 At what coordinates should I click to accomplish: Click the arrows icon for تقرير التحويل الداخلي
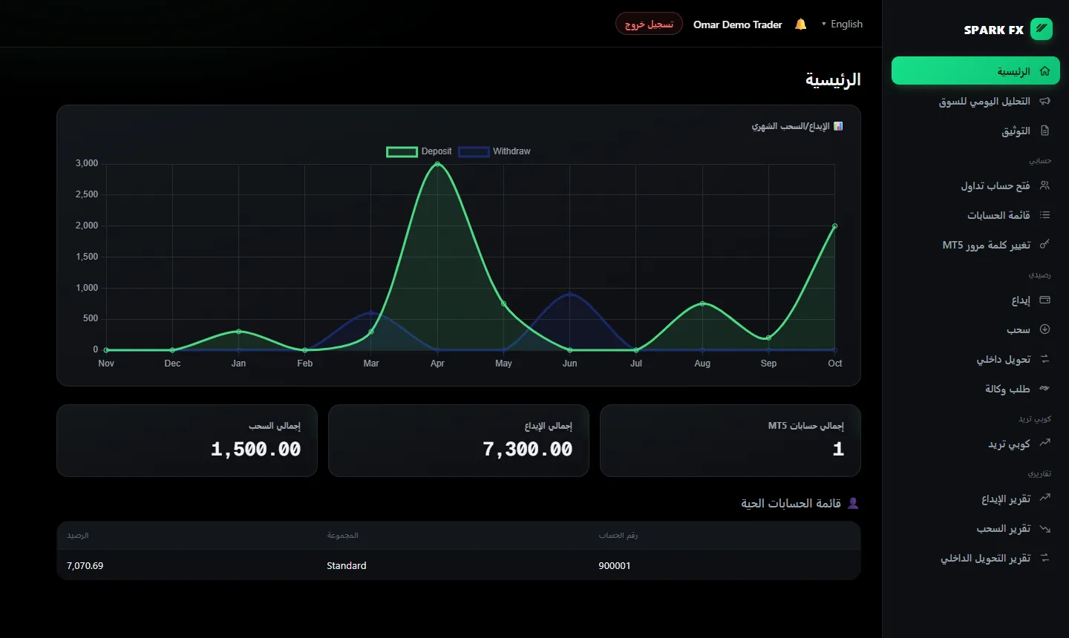(1045, 558)
